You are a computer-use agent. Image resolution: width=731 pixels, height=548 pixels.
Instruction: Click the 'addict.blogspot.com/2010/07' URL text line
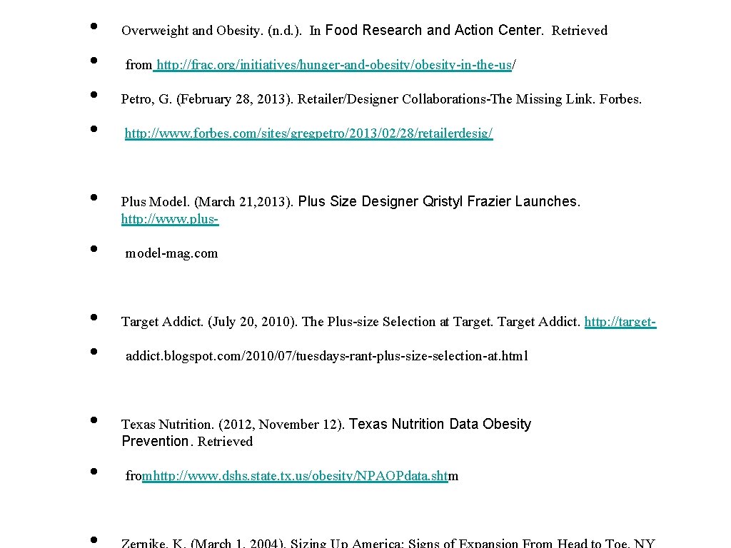327,356
